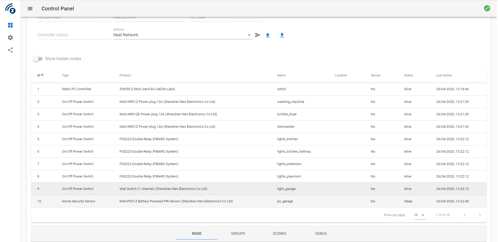Open Settings via the gear icon

10,38
